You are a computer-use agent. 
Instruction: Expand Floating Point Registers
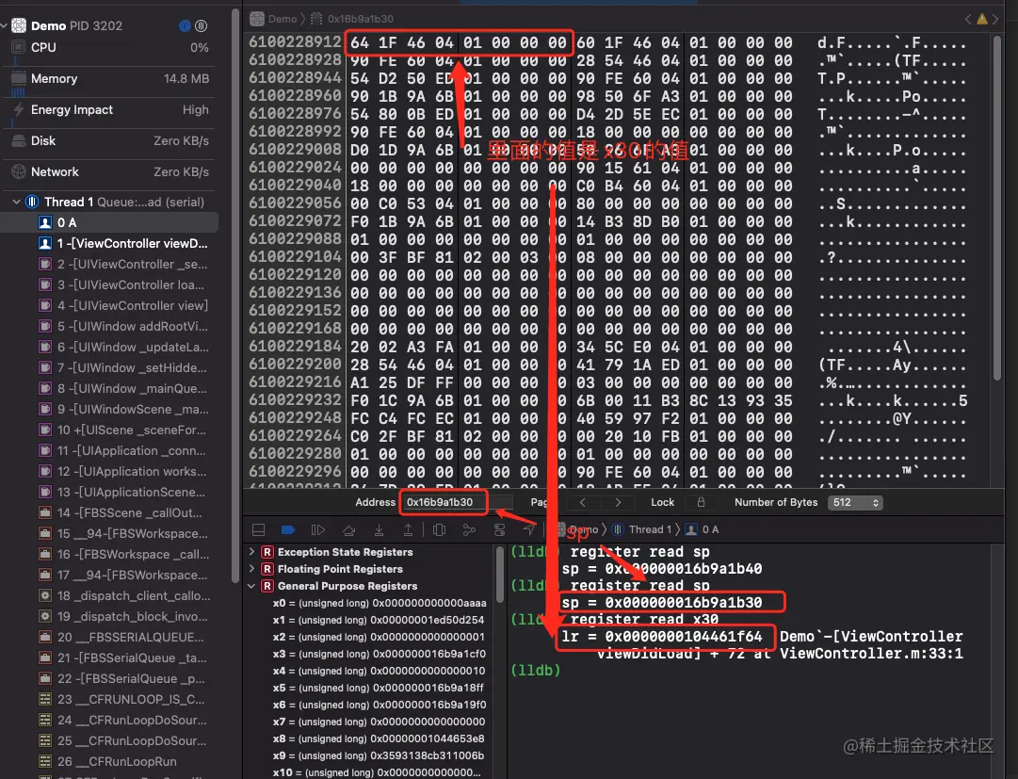(251, 569)
